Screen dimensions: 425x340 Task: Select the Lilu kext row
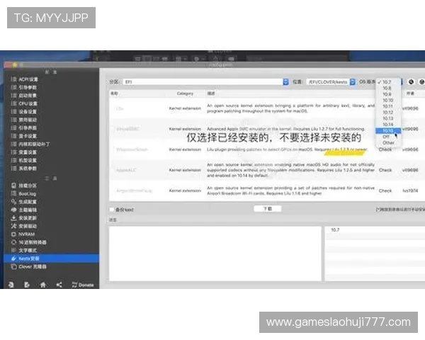coord(267,108)
